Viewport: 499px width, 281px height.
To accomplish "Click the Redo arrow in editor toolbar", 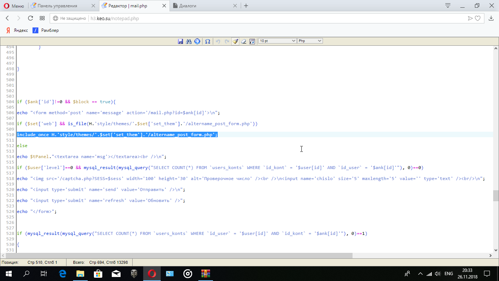I will (x=227, y=41).
